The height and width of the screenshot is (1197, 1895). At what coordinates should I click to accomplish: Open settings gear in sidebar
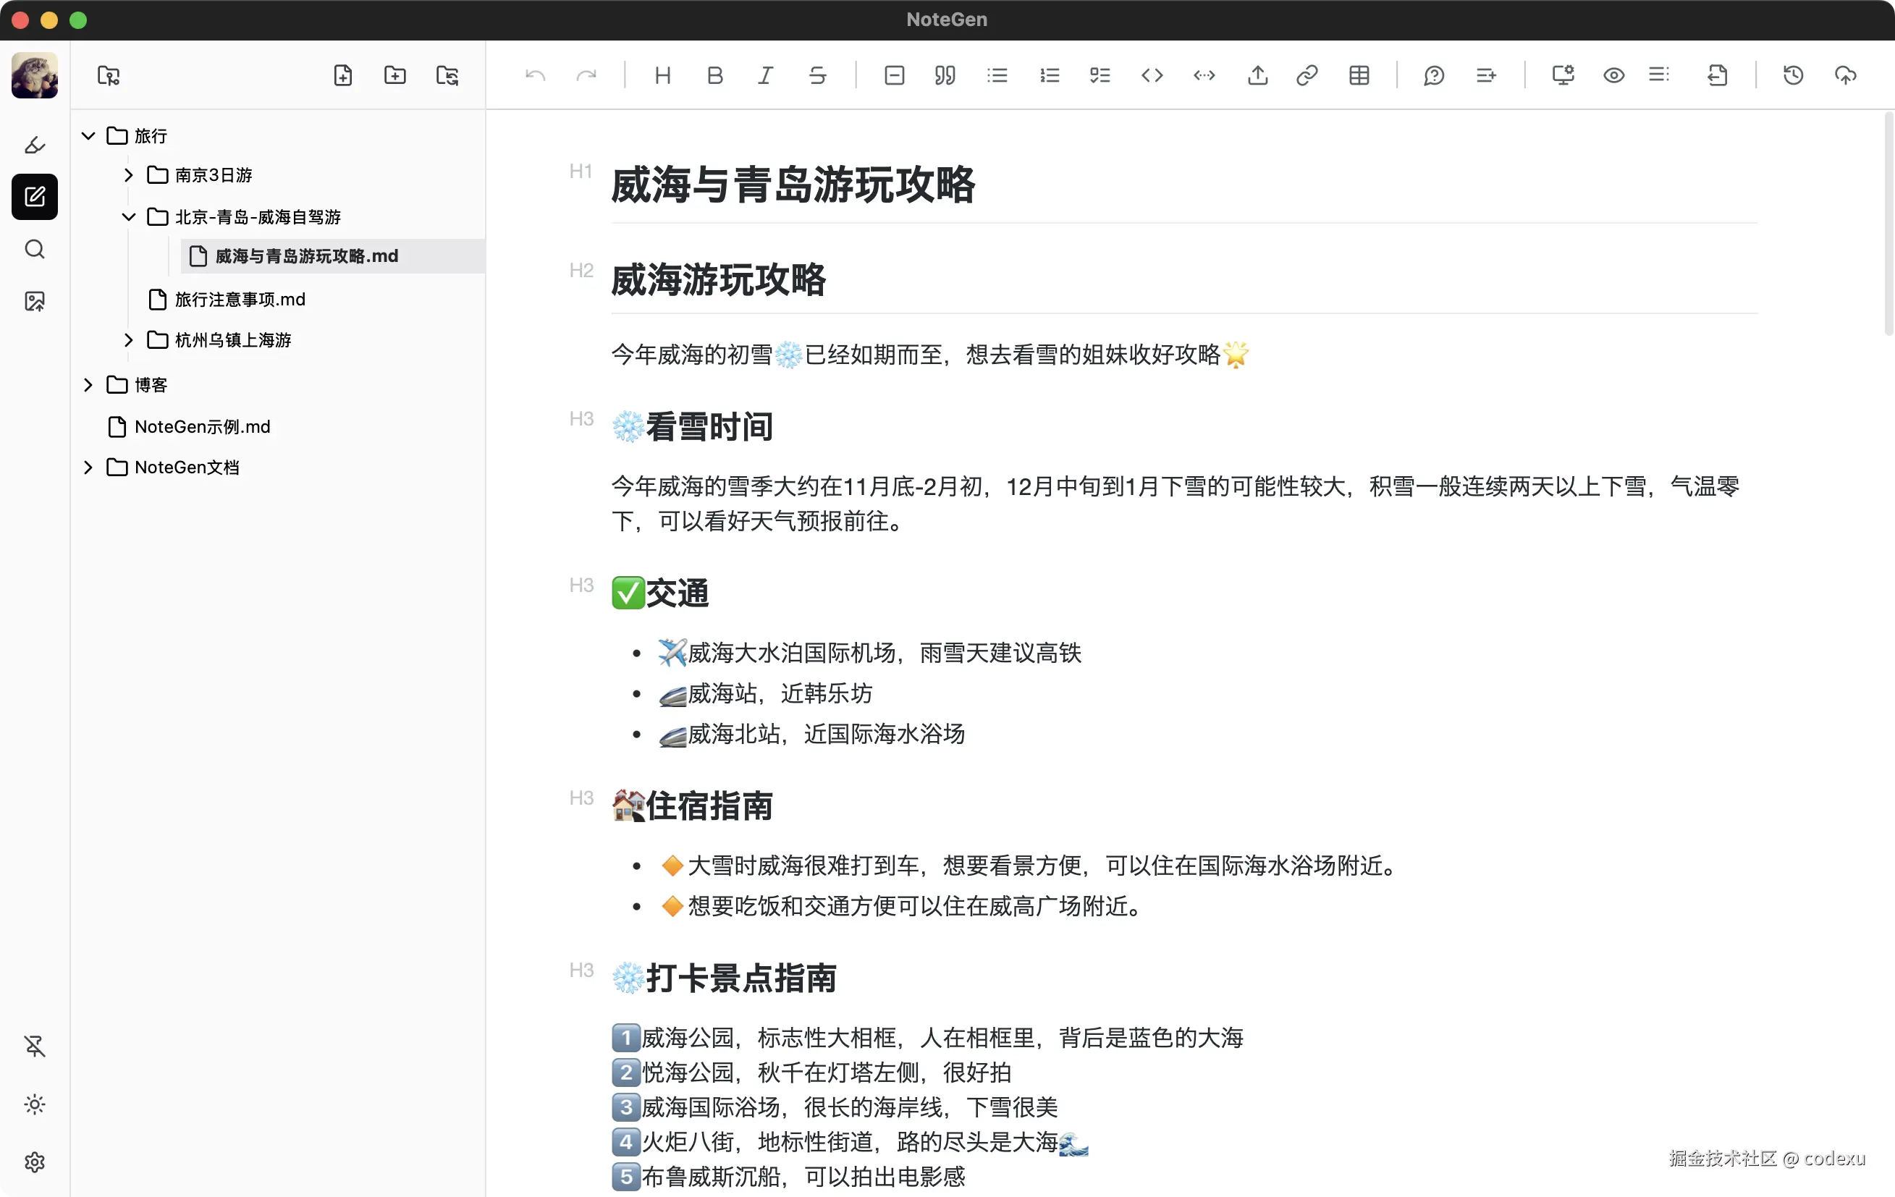point(35,1162)
